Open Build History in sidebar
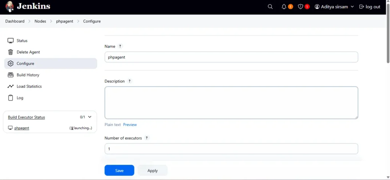 [x=28, y=75]
